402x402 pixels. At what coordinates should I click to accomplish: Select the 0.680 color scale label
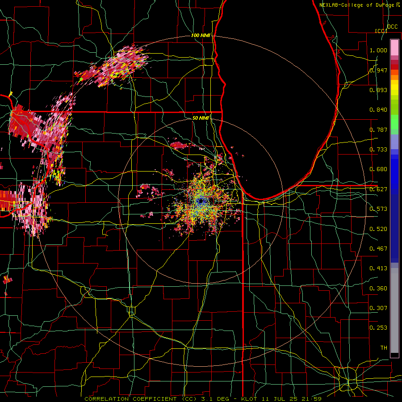point(378,169)
